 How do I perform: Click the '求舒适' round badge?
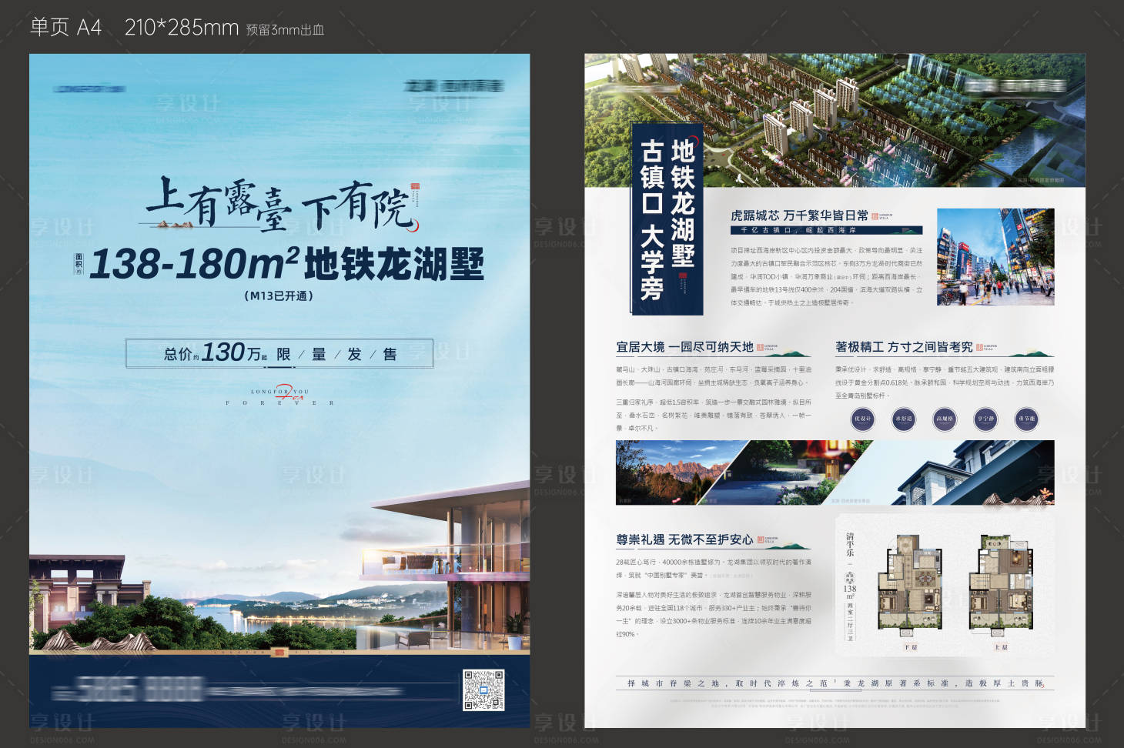[x=904, y=419]
